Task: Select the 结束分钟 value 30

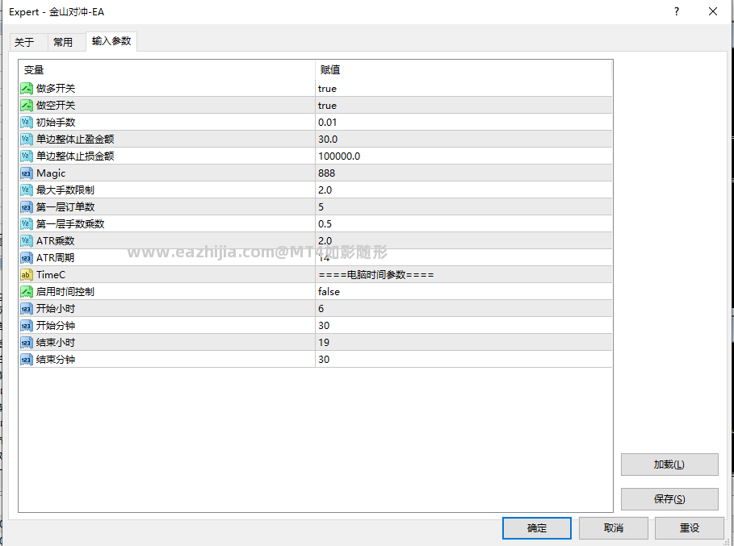Action: (x=324, y=359)
